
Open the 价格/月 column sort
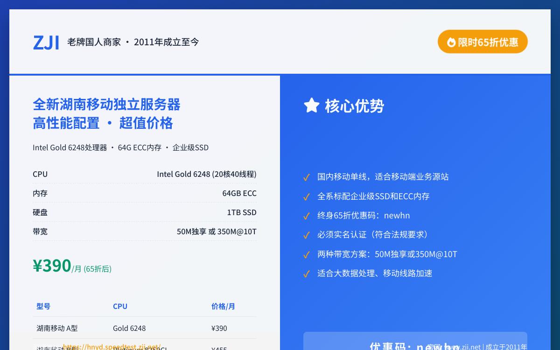click(223, 306)
